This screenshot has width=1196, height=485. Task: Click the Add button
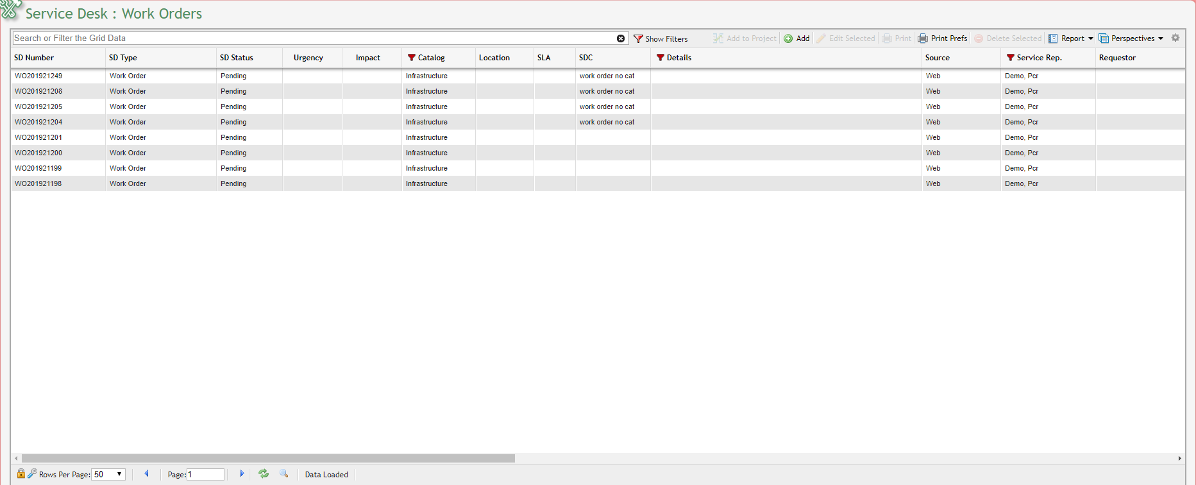pyautogui.click(x=796, y=38)
